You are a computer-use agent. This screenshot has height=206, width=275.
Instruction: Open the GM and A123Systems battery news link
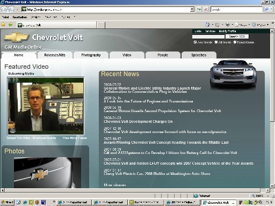coord(170,153)
